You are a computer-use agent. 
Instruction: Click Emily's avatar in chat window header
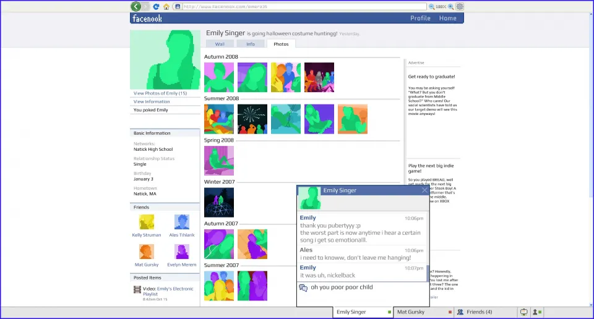[x=310, y=198]
